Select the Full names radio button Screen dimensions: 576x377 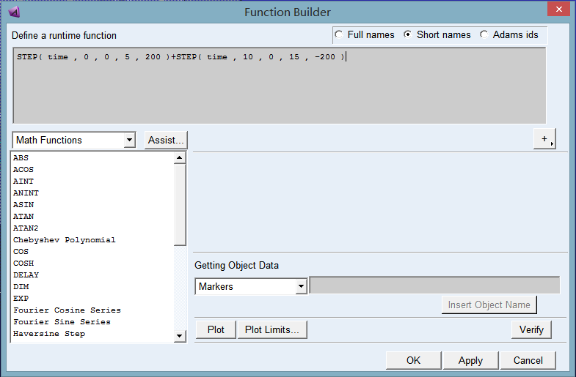coord(339,34)
